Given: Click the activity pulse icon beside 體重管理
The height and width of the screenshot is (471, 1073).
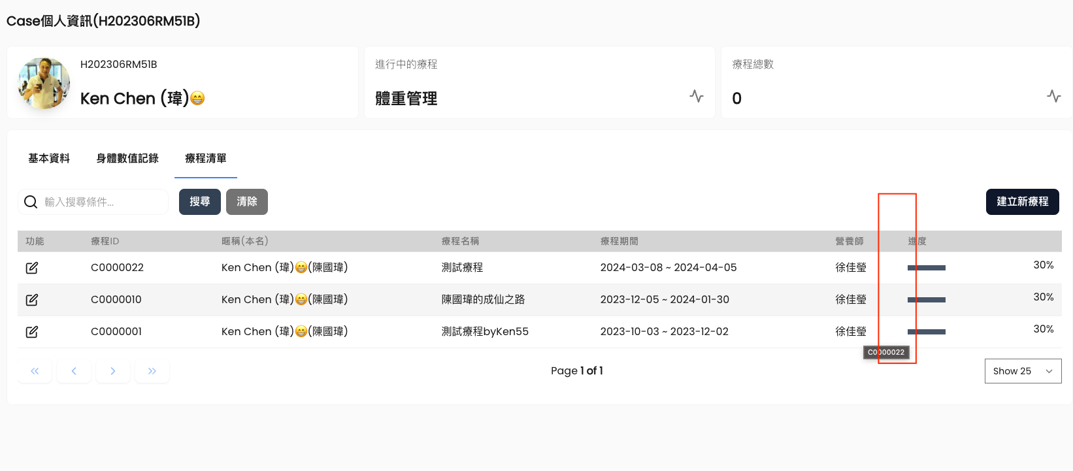Looking at the screenshot, I should point(697,96).
